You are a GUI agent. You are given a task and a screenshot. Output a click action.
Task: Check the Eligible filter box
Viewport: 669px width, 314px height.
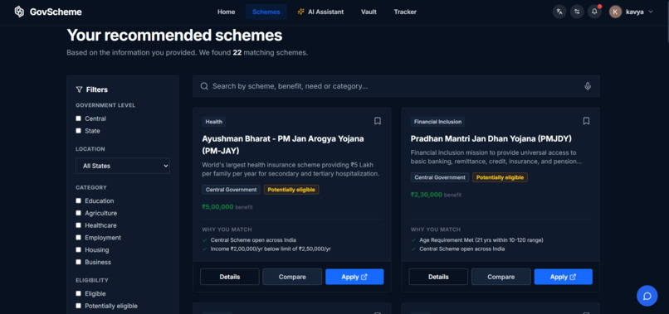click(78, 293)
